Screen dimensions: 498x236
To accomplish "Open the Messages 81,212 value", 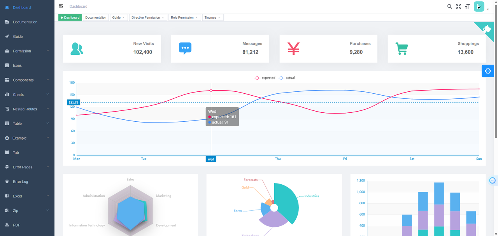I will point(251,52).
